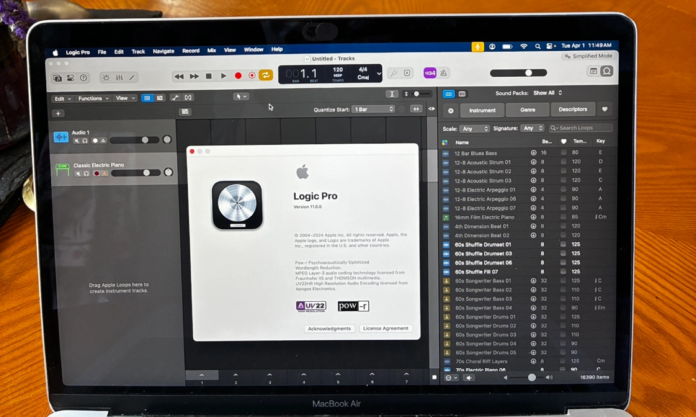
Task: Adjust loop browser preview volume slider
Action: [528, 377]
